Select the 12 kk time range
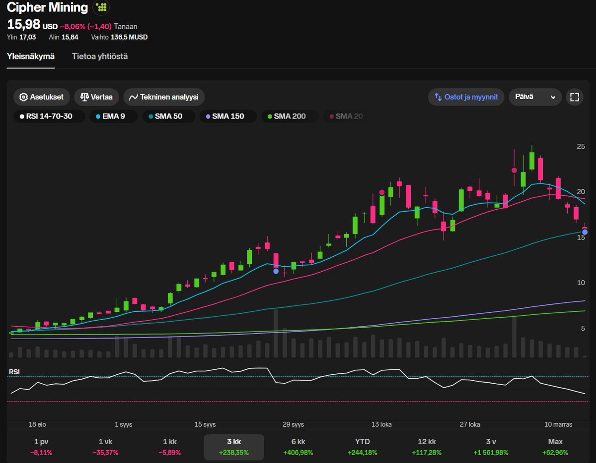Viewport: 596px width, 463px height. point(427,447)
